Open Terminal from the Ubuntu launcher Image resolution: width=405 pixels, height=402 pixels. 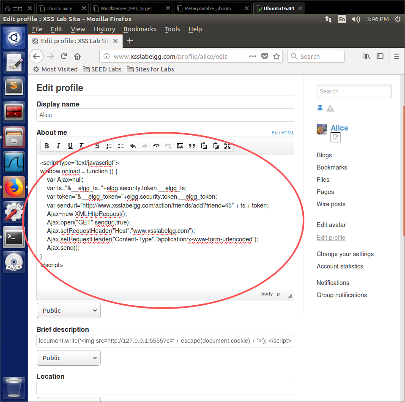14,237
